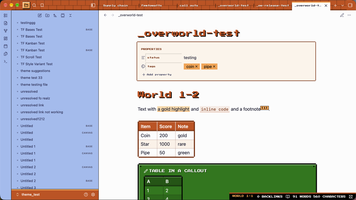Open the vault switcher theme_test

tap(29, 194)
